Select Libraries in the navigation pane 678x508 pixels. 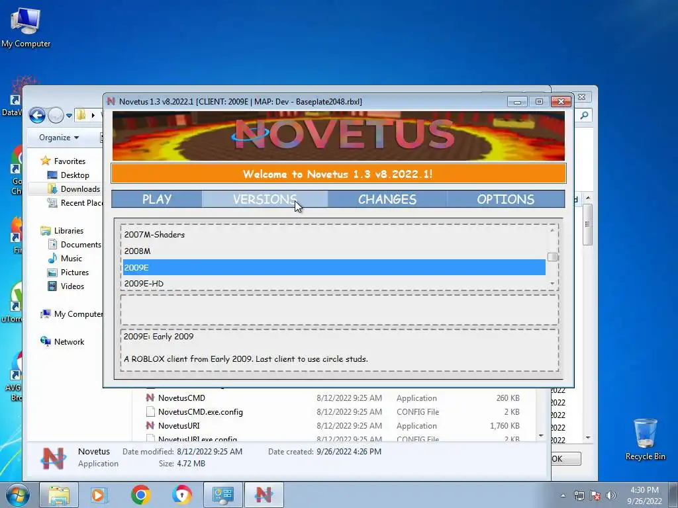[x=68, y=231]
